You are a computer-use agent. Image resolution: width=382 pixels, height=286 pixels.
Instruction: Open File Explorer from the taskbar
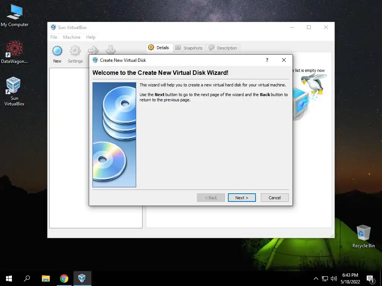click(46, 279)
